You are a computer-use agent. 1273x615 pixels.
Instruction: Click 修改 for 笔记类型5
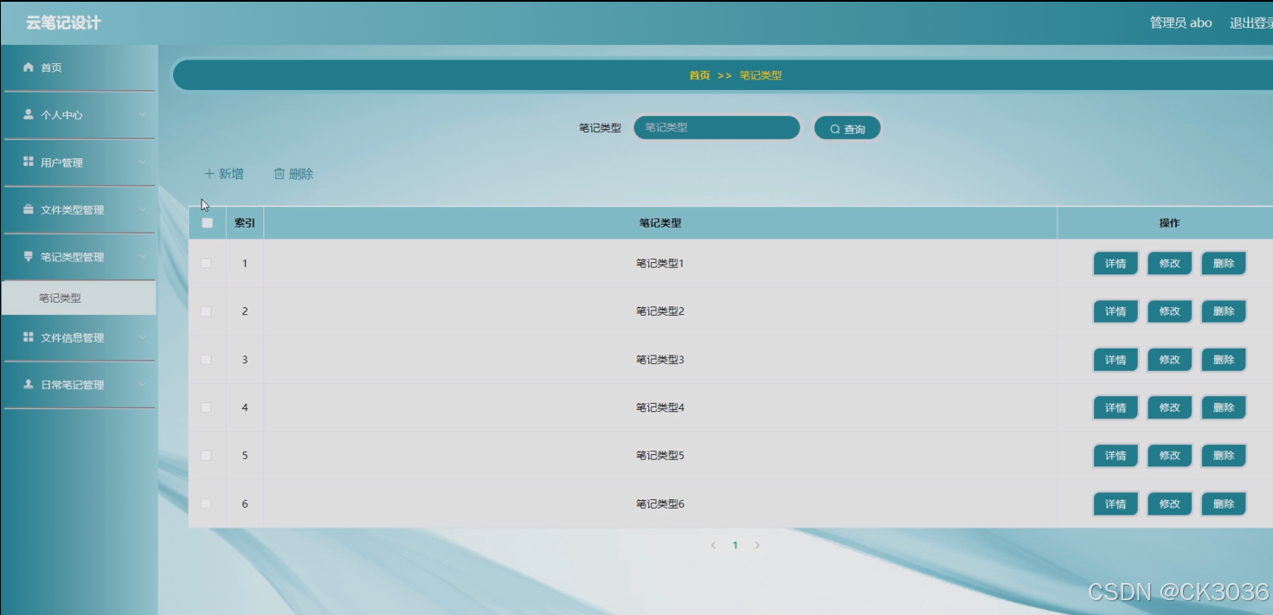1170,456
